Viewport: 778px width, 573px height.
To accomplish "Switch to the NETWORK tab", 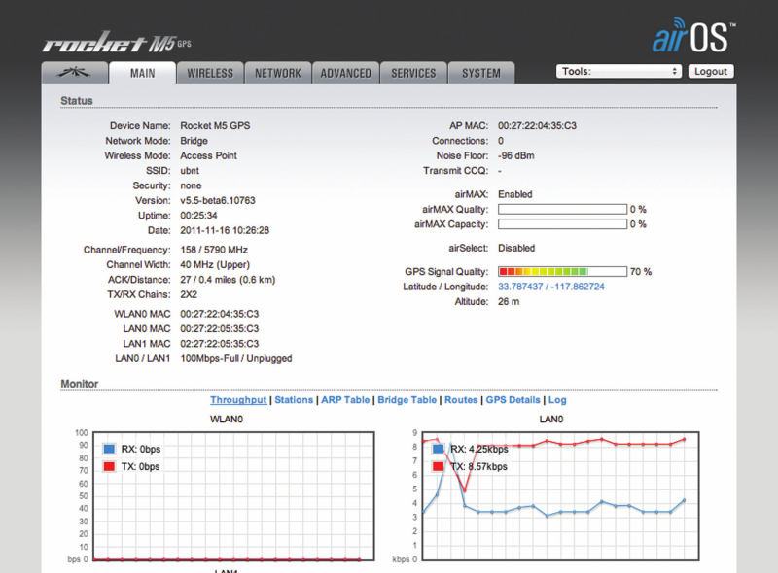I will point(278,73).
